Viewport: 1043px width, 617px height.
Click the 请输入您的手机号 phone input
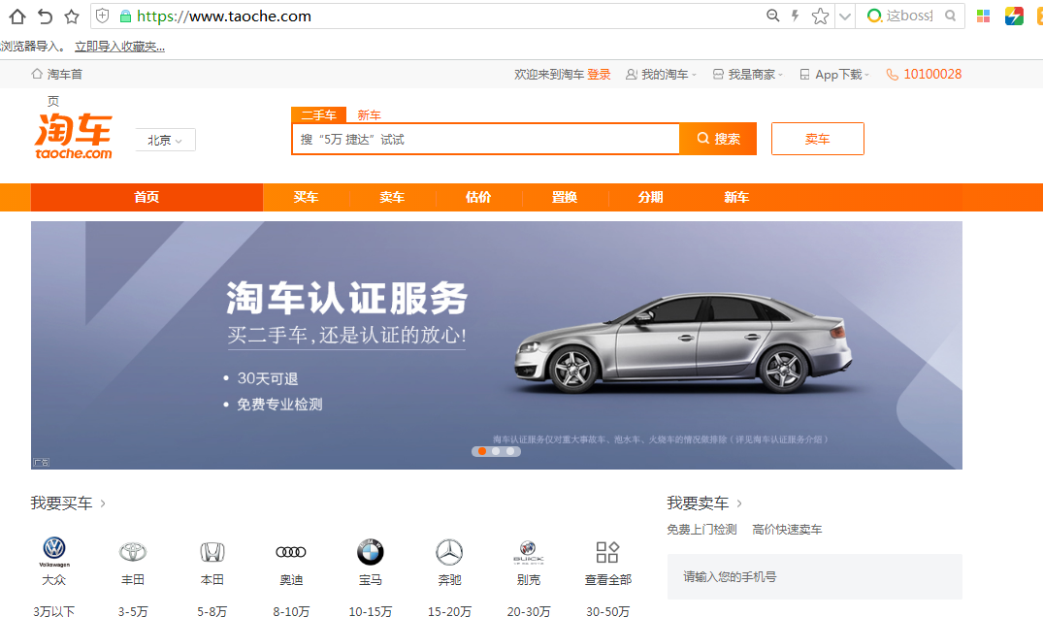coord(814,576)
